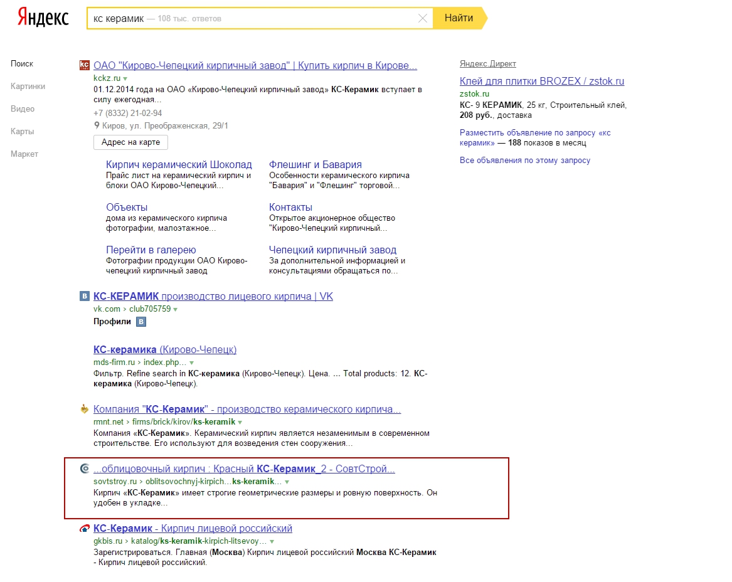Click the Яндекс logo
732x582 pixels.
pyautogui.click(x=43, y=18)
